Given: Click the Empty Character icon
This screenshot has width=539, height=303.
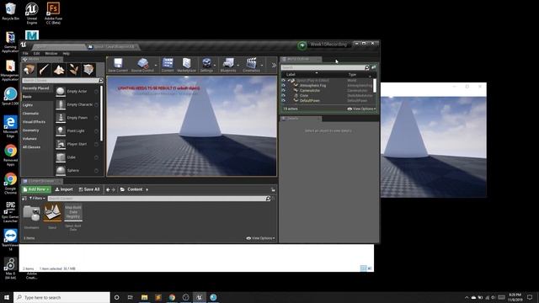Looking at the screenshot, I should 61,104.
